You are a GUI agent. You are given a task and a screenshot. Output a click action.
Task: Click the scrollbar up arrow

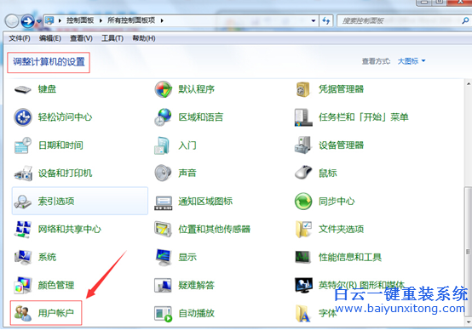[469, 84]
